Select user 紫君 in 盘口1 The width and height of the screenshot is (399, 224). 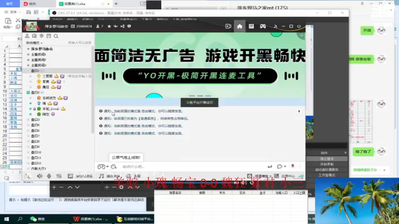click(x=46, y=82)
